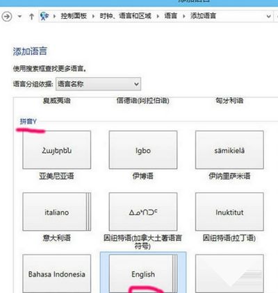Select the Igbo language tile
This screenshot has height=293, width=278.
(143, 150)
